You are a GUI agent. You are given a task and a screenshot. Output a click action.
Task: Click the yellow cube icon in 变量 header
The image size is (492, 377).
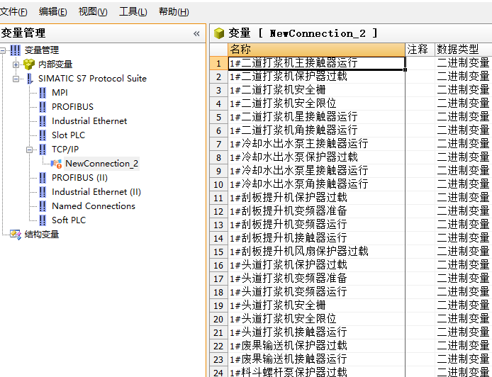(x=219, y=33)
